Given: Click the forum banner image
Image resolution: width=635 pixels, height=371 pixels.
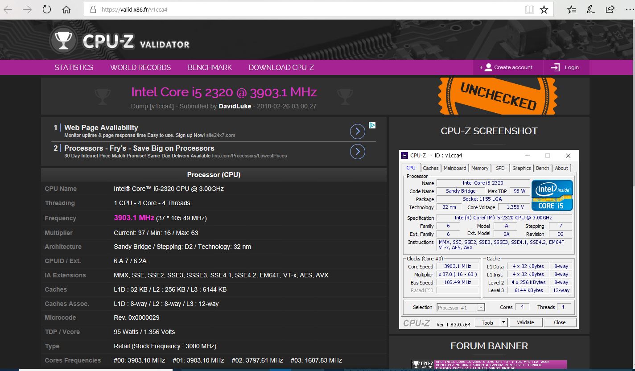Looking at the screenshot, I should click(x=489, y=364).
